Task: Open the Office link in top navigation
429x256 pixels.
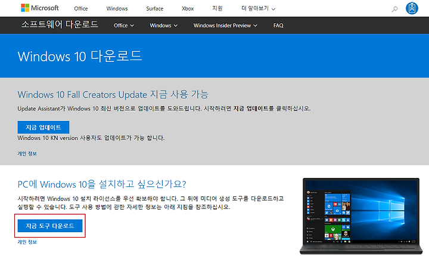Action: pyautogui.click(x=81, y=8)
